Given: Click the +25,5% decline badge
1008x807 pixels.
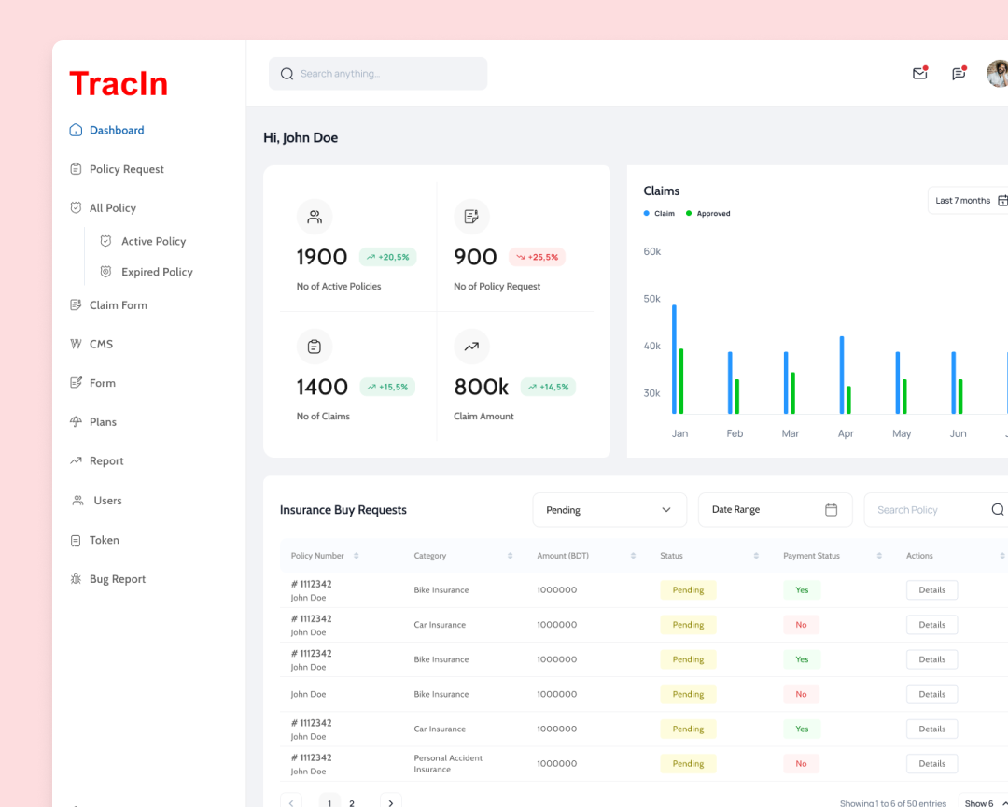Looking at the screenshot, I should [x=537, y=257].
